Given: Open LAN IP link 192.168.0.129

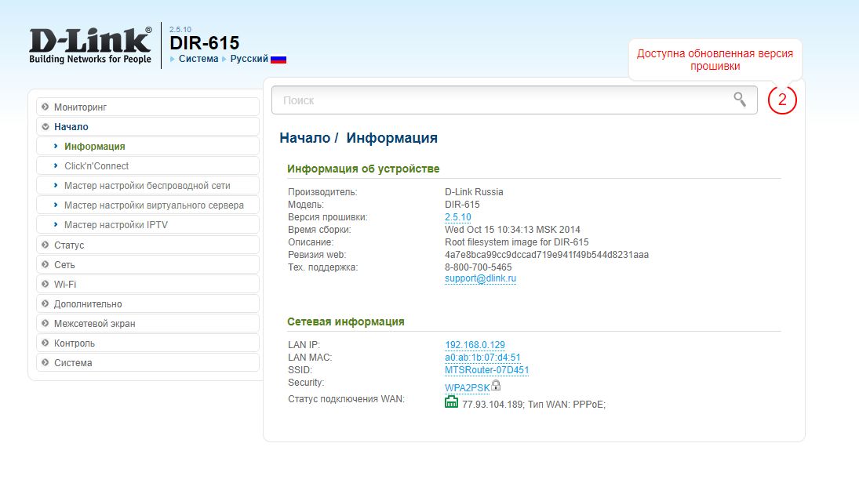Looking at the screenshot, I should pyautogui.click(x=475, y=344).
